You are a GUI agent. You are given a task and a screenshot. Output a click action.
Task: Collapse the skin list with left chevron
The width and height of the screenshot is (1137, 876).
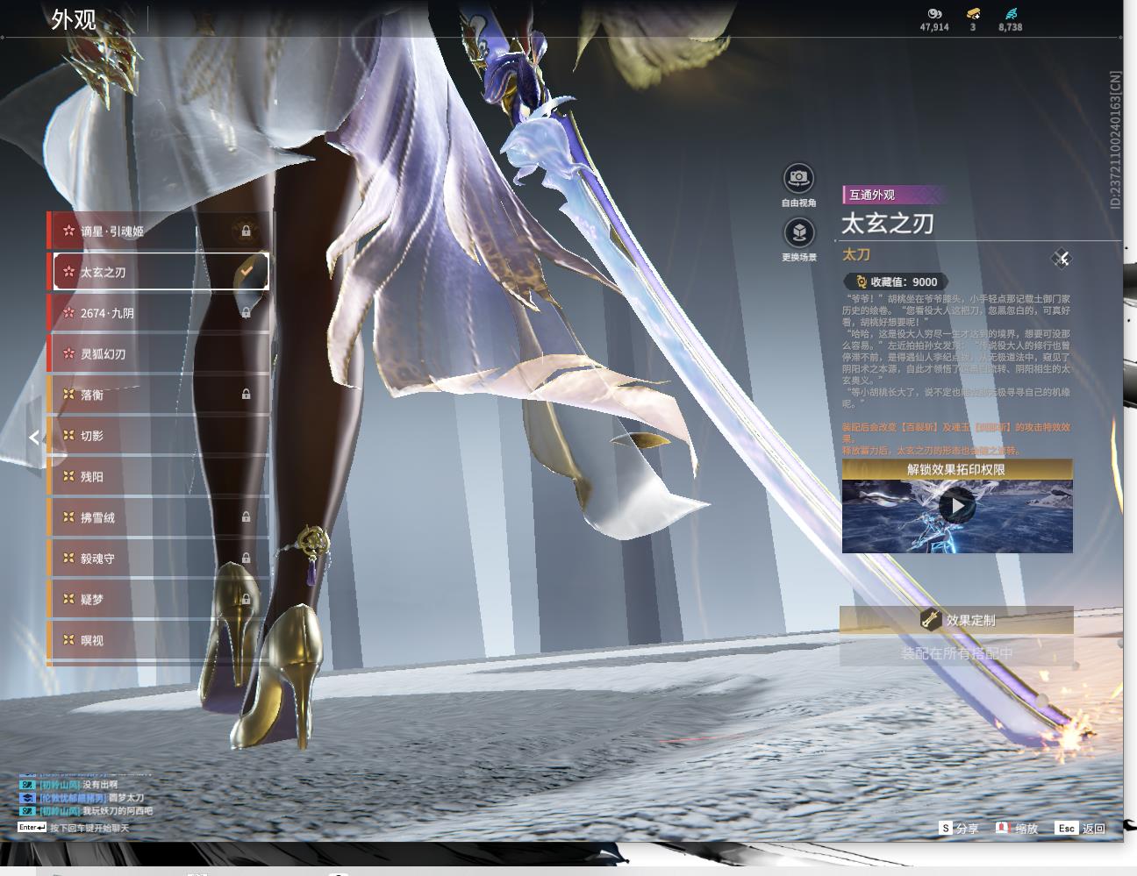34,437
